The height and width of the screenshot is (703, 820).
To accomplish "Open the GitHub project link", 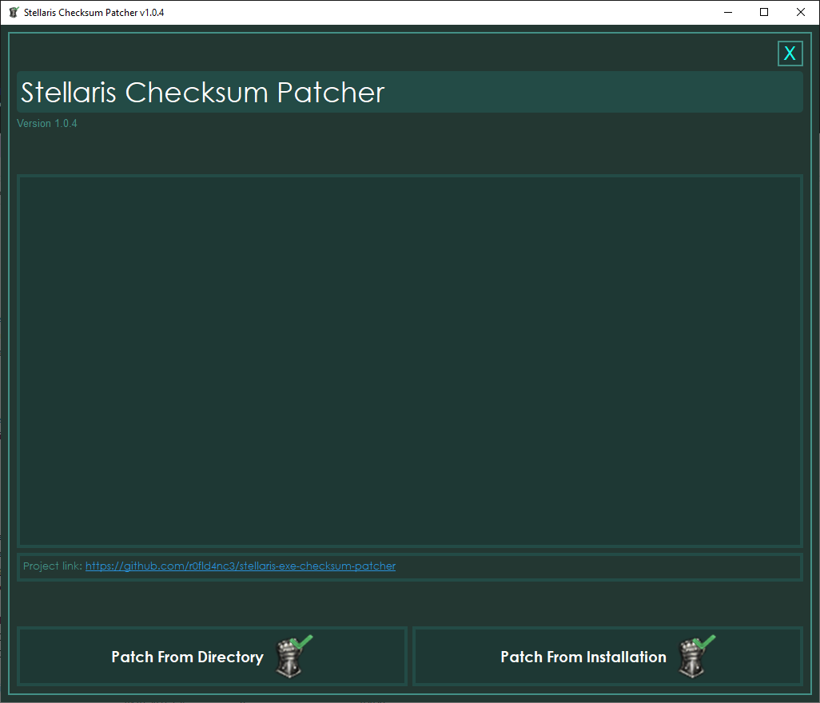I will (241, 566).
